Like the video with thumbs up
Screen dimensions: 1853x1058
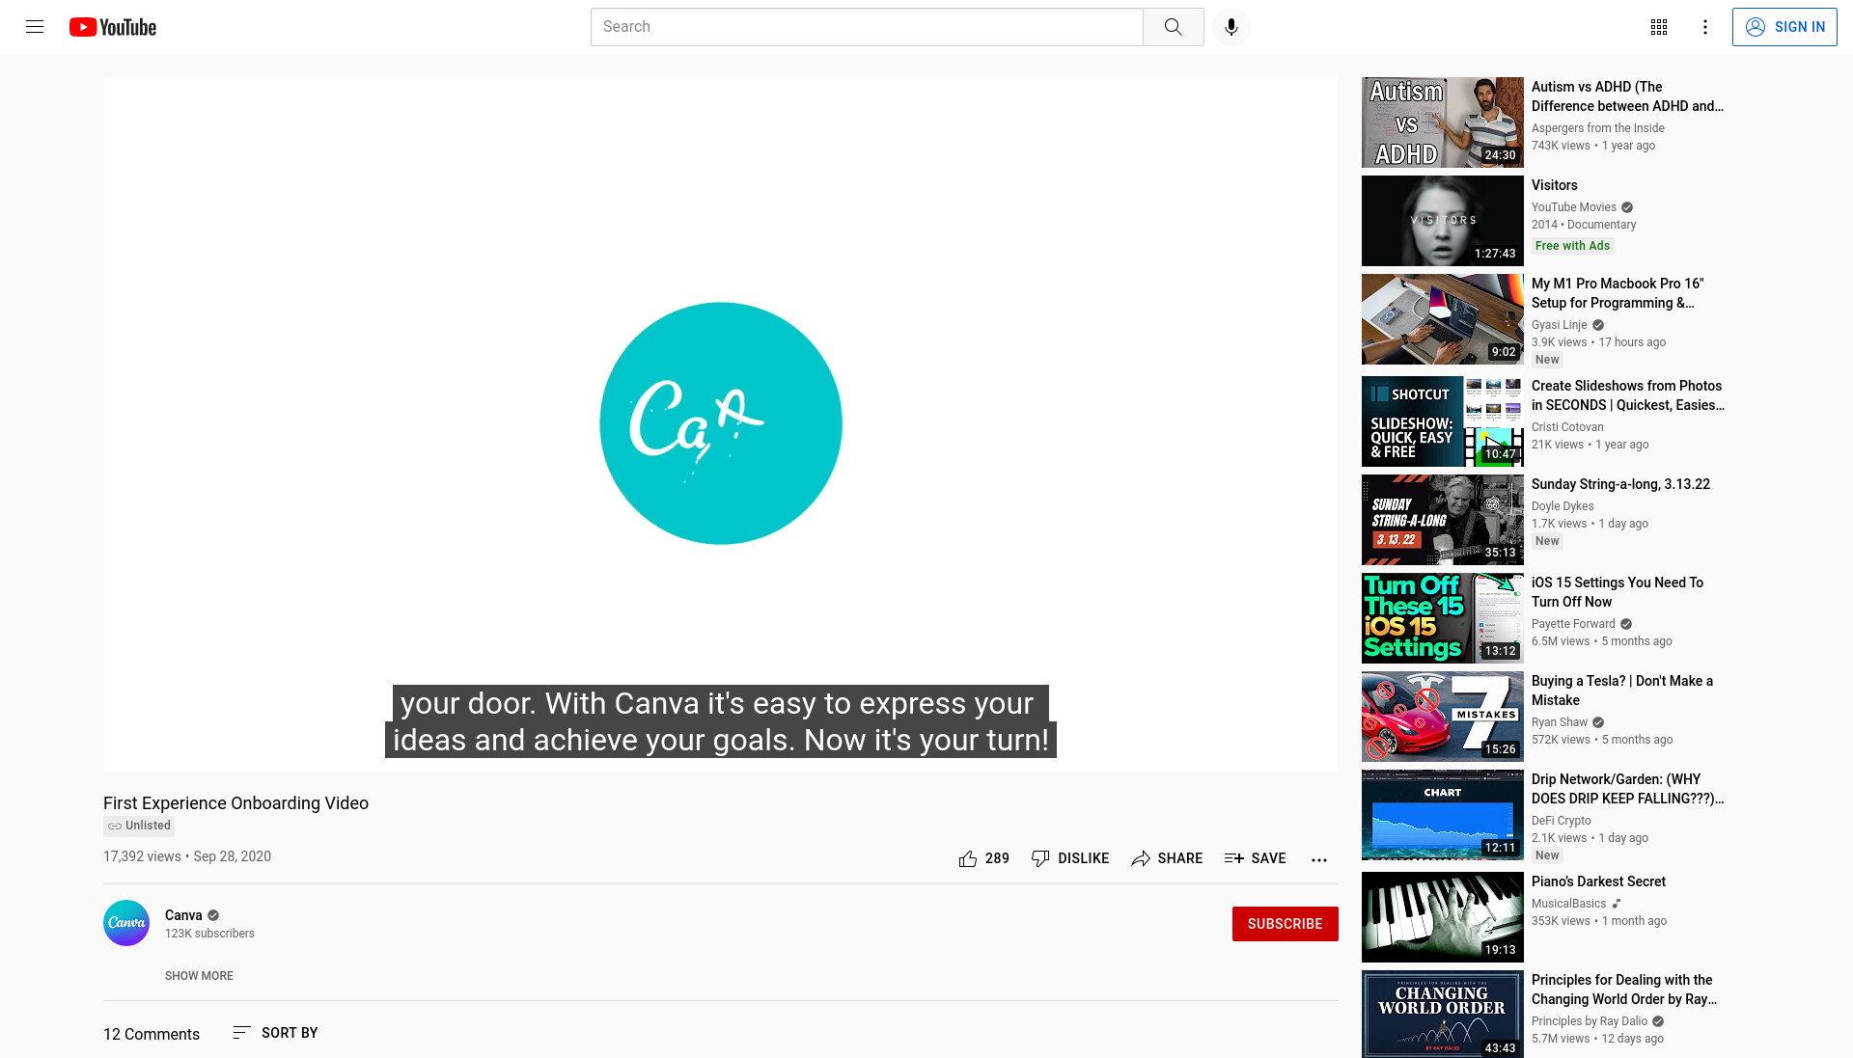point(983,858)
